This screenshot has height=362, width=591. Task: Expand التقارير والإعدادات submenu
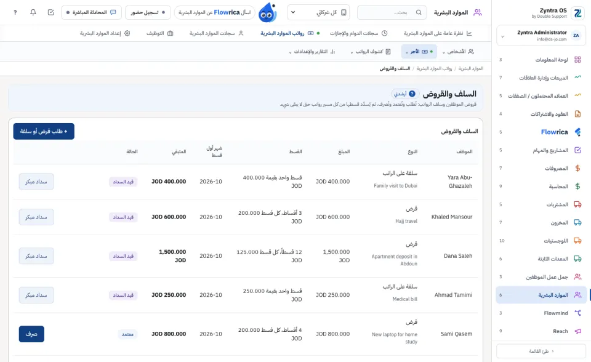click(x=312, y=52)
